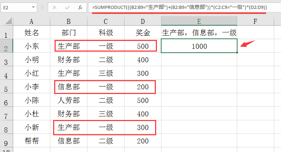Select result cell showing 1000
281x152 pixels.
pos(199,46)
